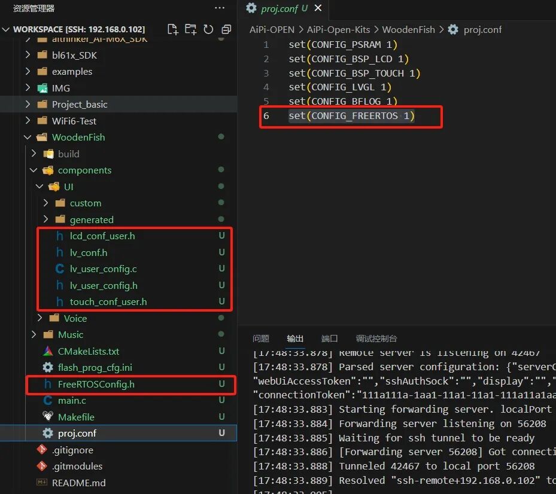Switch to the 问题 panel tab
Image resolution: width=556 pixels, height=494 pixels.
(261, 339)
